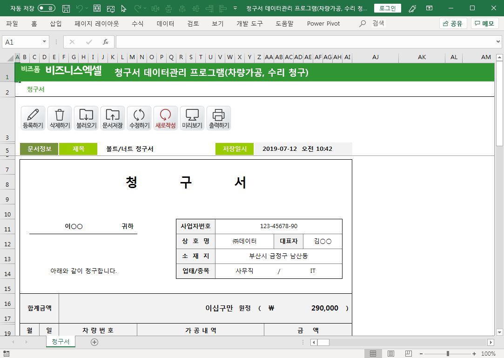Click the 수정하기 refresh-arrows icon

139,118
